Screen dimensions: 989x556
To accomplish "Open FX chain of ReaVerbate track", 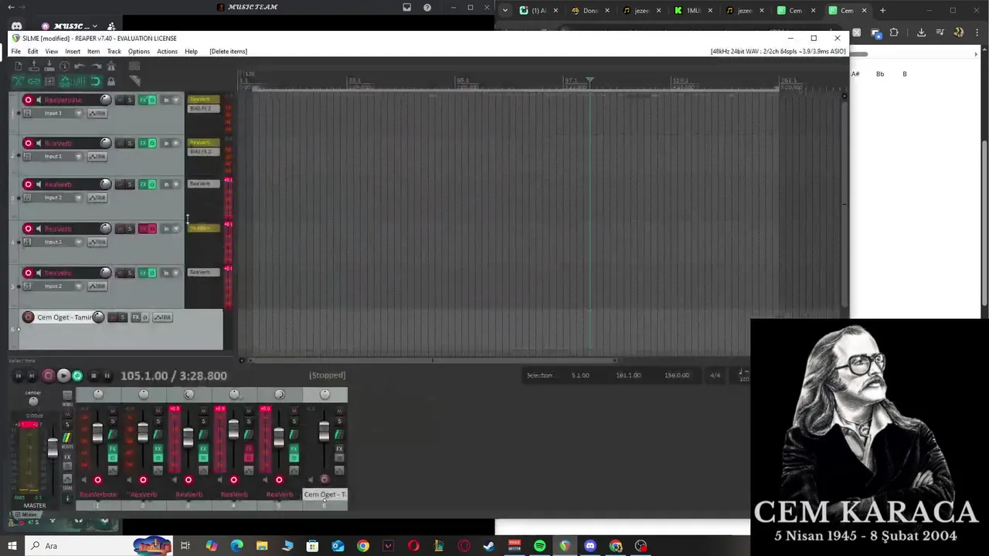I will [x=143, y=100].
